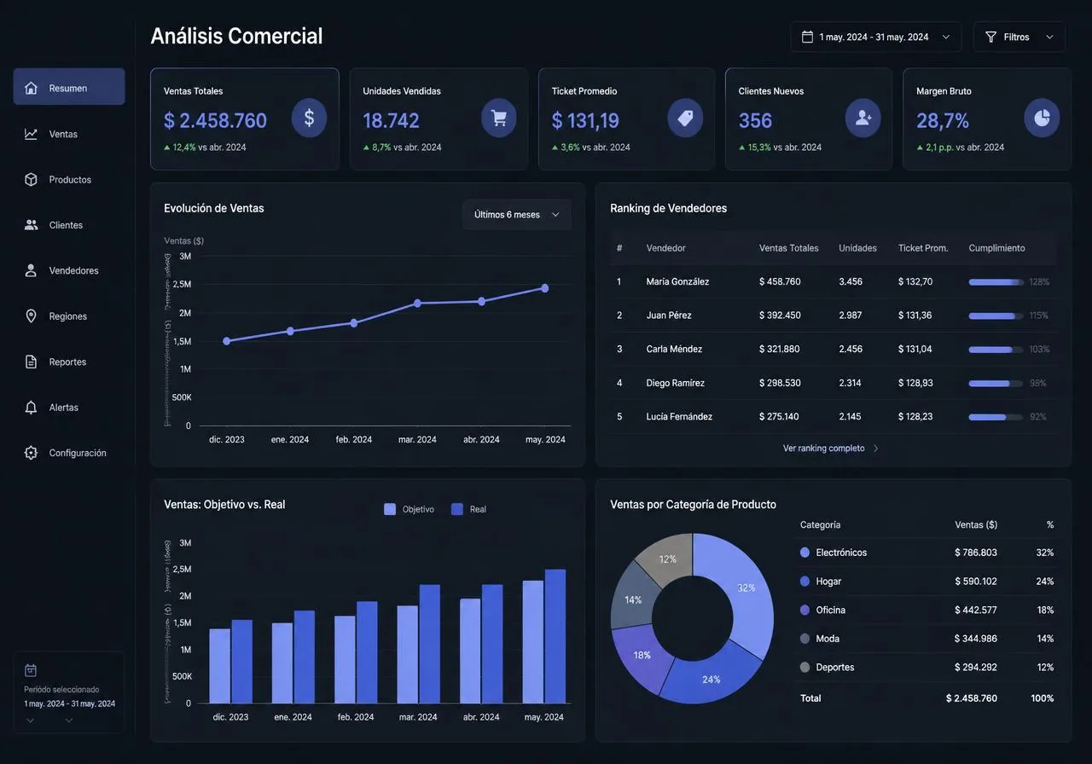Click Lucía Fernández compliance progress bar
The height and width of the screenshot is (764, 1092).
coord(996,417)
